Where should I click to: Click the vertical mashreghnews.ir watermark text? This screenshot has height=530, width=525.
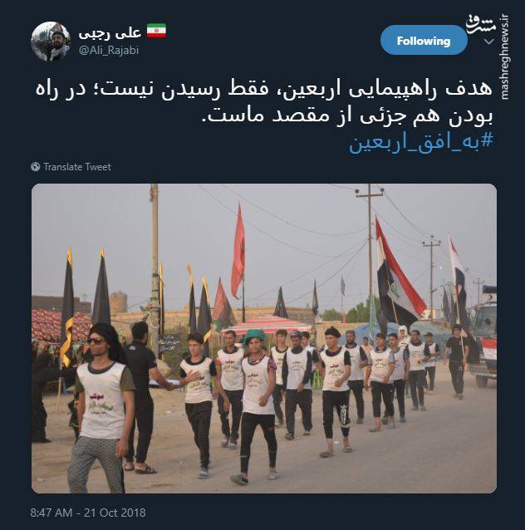[505, 56]
